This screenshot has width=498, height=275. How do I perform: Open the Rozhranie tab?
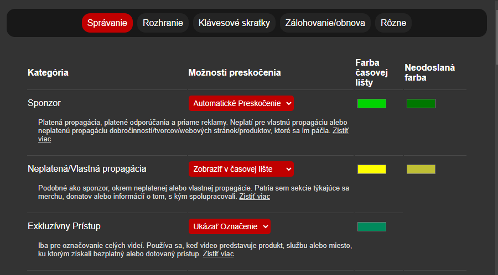tap(163, 23)
